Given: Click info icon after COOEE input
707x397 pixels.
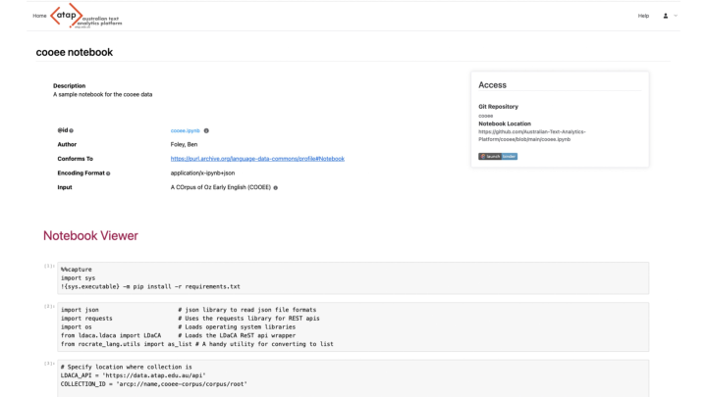Looking at the screenshot, I should [278, 186].
